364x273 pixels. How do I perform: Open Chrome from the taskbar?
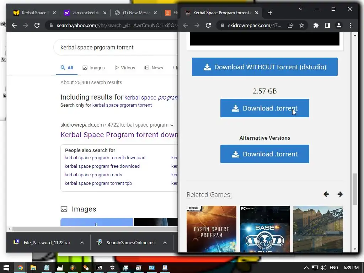(20, 268)
